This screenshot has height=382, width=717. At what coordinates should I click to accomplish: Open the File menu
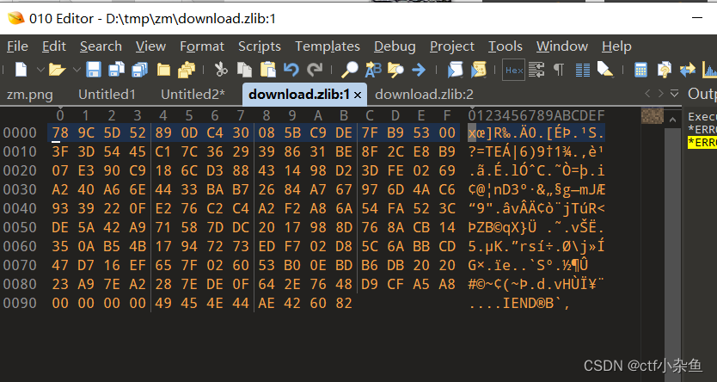(17, 46)
